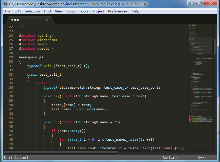Screen dimensions: 220x162
Task: Open the Find menu
Action: (x=47, y=11)
